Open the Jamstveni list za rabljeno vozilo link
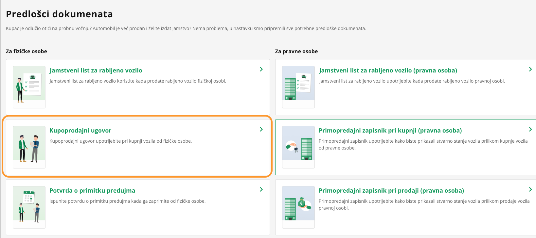536x238 pixels. [x=96, y=71]
